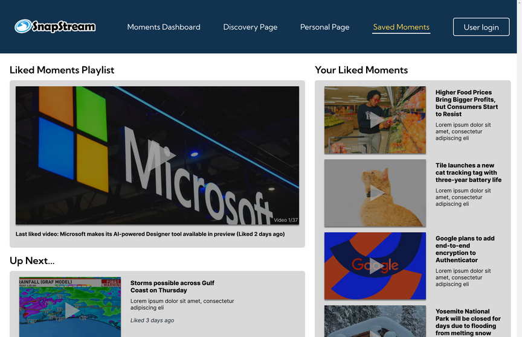Go to the Discovery Page
Viewport: 522px width, 337px height.
[x=250, y=27]
